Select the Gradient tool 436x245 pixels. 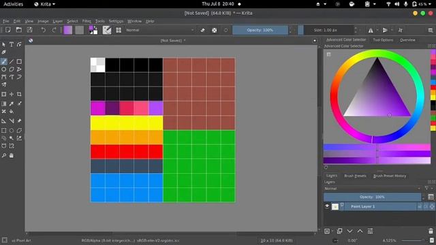click(x=4, y=103)
